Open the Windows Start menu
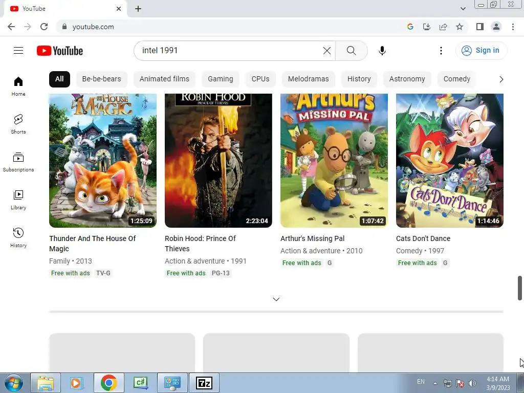The image size is (524, 393). [x=13, y=383]
